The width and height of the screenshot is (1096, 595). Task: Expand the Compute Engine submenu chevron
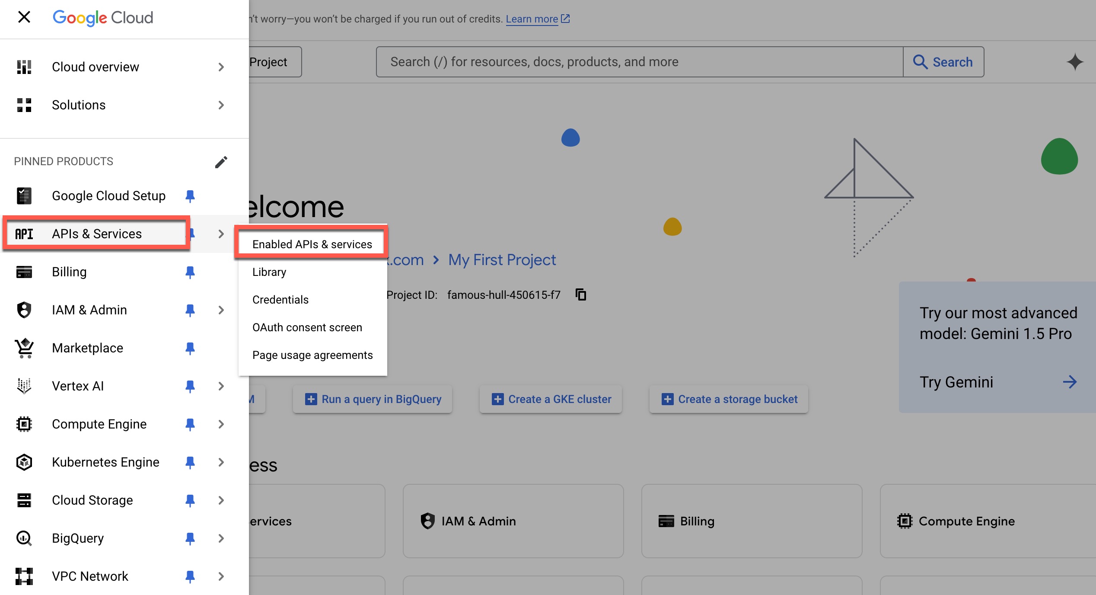coord(221,424)
